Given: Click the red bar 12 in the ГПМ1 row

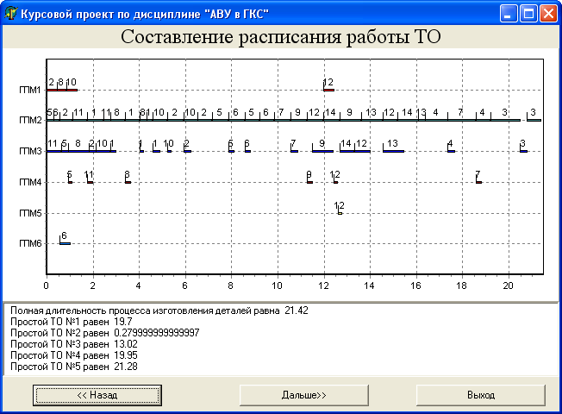Looking at the screenshot, I should click(328, 89).
